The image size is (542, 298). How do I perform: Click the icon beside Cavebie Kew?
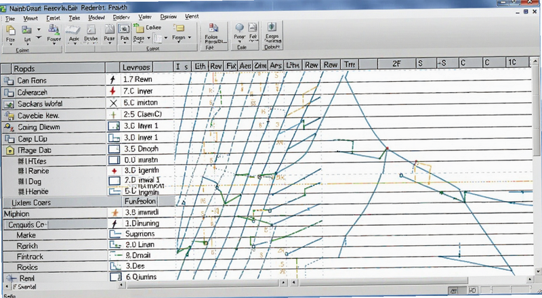(9, 116)
